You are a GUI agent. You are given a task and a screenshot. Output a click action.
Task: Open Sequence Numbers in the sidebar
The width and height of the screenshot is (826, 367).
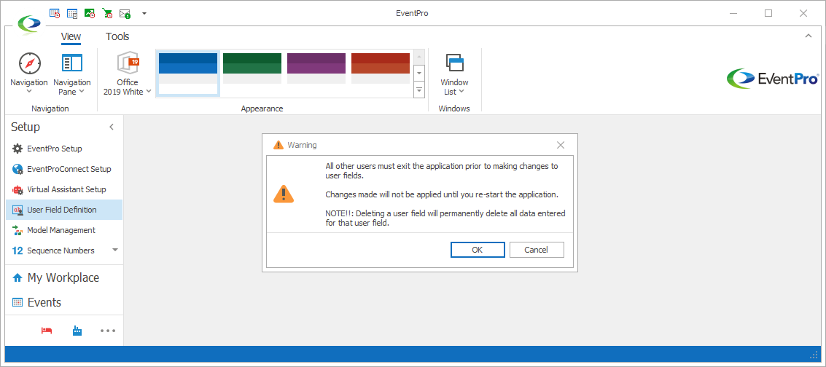pos(63,250)
